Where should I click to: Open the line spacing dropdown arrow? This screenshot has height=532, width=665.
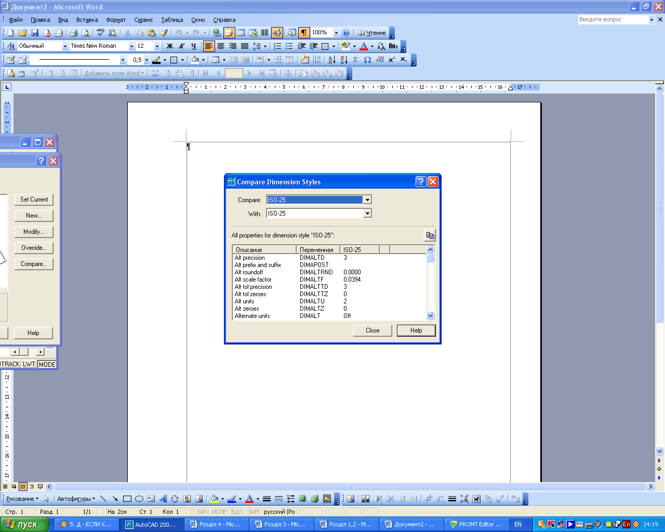(x=265, y=46)
